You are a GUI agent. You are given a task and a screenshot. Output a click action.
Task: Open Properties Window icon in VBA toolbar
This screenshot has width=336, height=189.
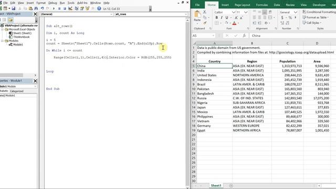[x=82, y=8]
